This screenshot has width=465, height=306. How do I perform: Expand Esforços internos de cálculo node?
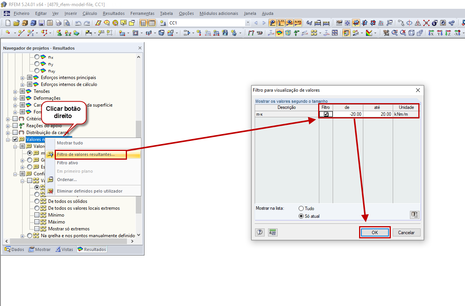tap(23, 84)
